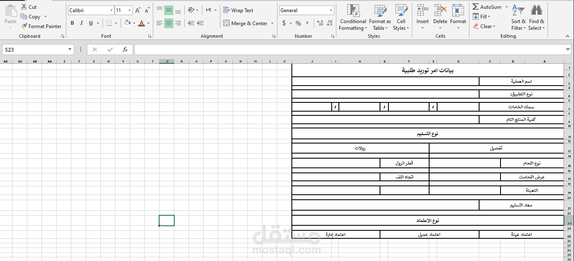Click the AutoSum sigma icon
Image resolution: width=574 pixels, height=261 pixels.
[475, 7]
